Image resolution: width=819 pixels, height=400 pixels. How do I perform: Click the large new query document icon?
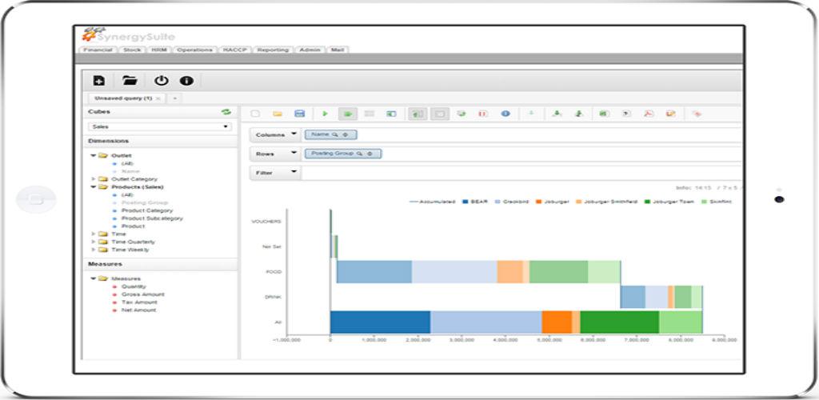(98, 81)
